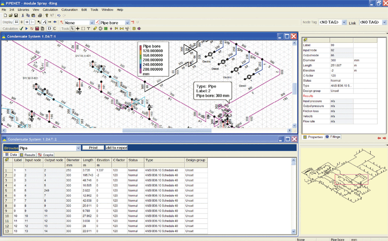The image size is (388, 241).
Task: Select the arrow pointer selection tool
Action: coord(72,29)
